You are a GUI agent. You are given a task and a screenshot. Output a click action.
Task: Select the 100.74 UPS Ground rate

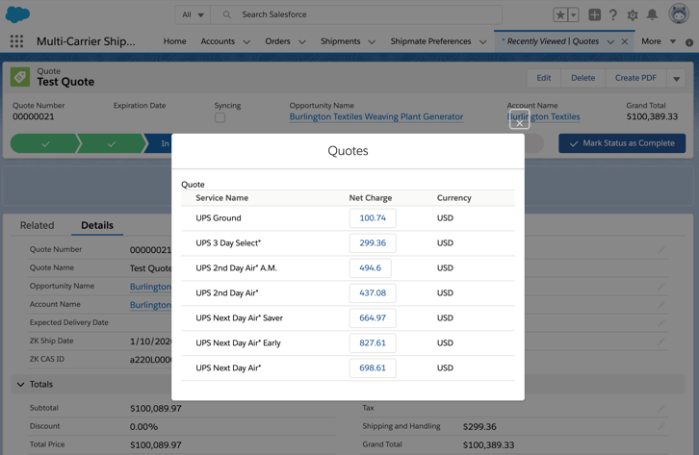point(373,218)
